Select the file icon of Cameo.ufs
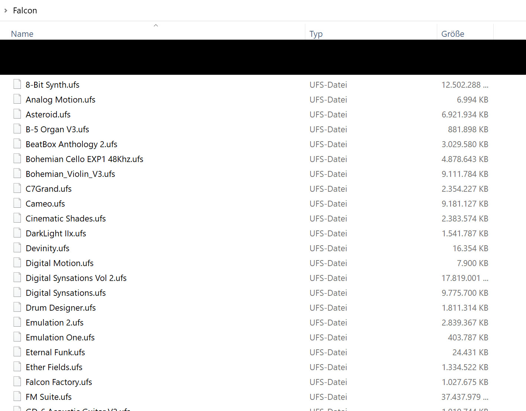This screenshot has width=526, height=411. pos(17,203)
